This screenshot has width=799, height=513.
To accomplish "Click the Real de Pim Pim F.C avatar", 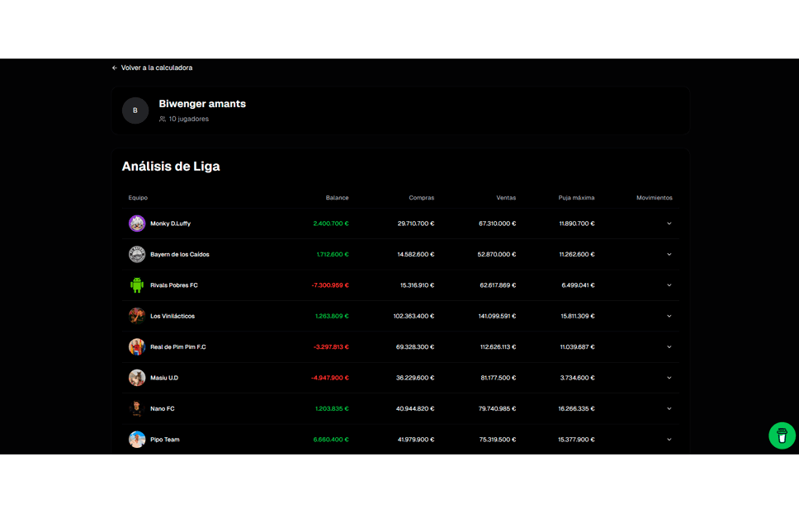I will 137,347.
